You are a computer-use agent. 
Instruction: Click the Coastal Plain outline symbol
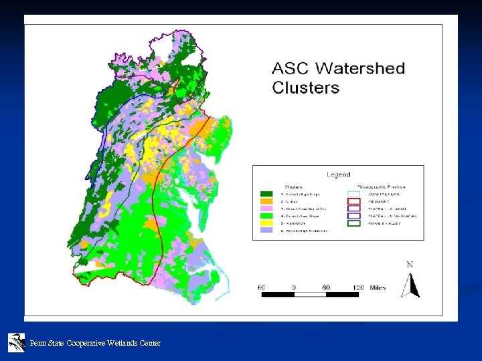(x=354, y=194)
